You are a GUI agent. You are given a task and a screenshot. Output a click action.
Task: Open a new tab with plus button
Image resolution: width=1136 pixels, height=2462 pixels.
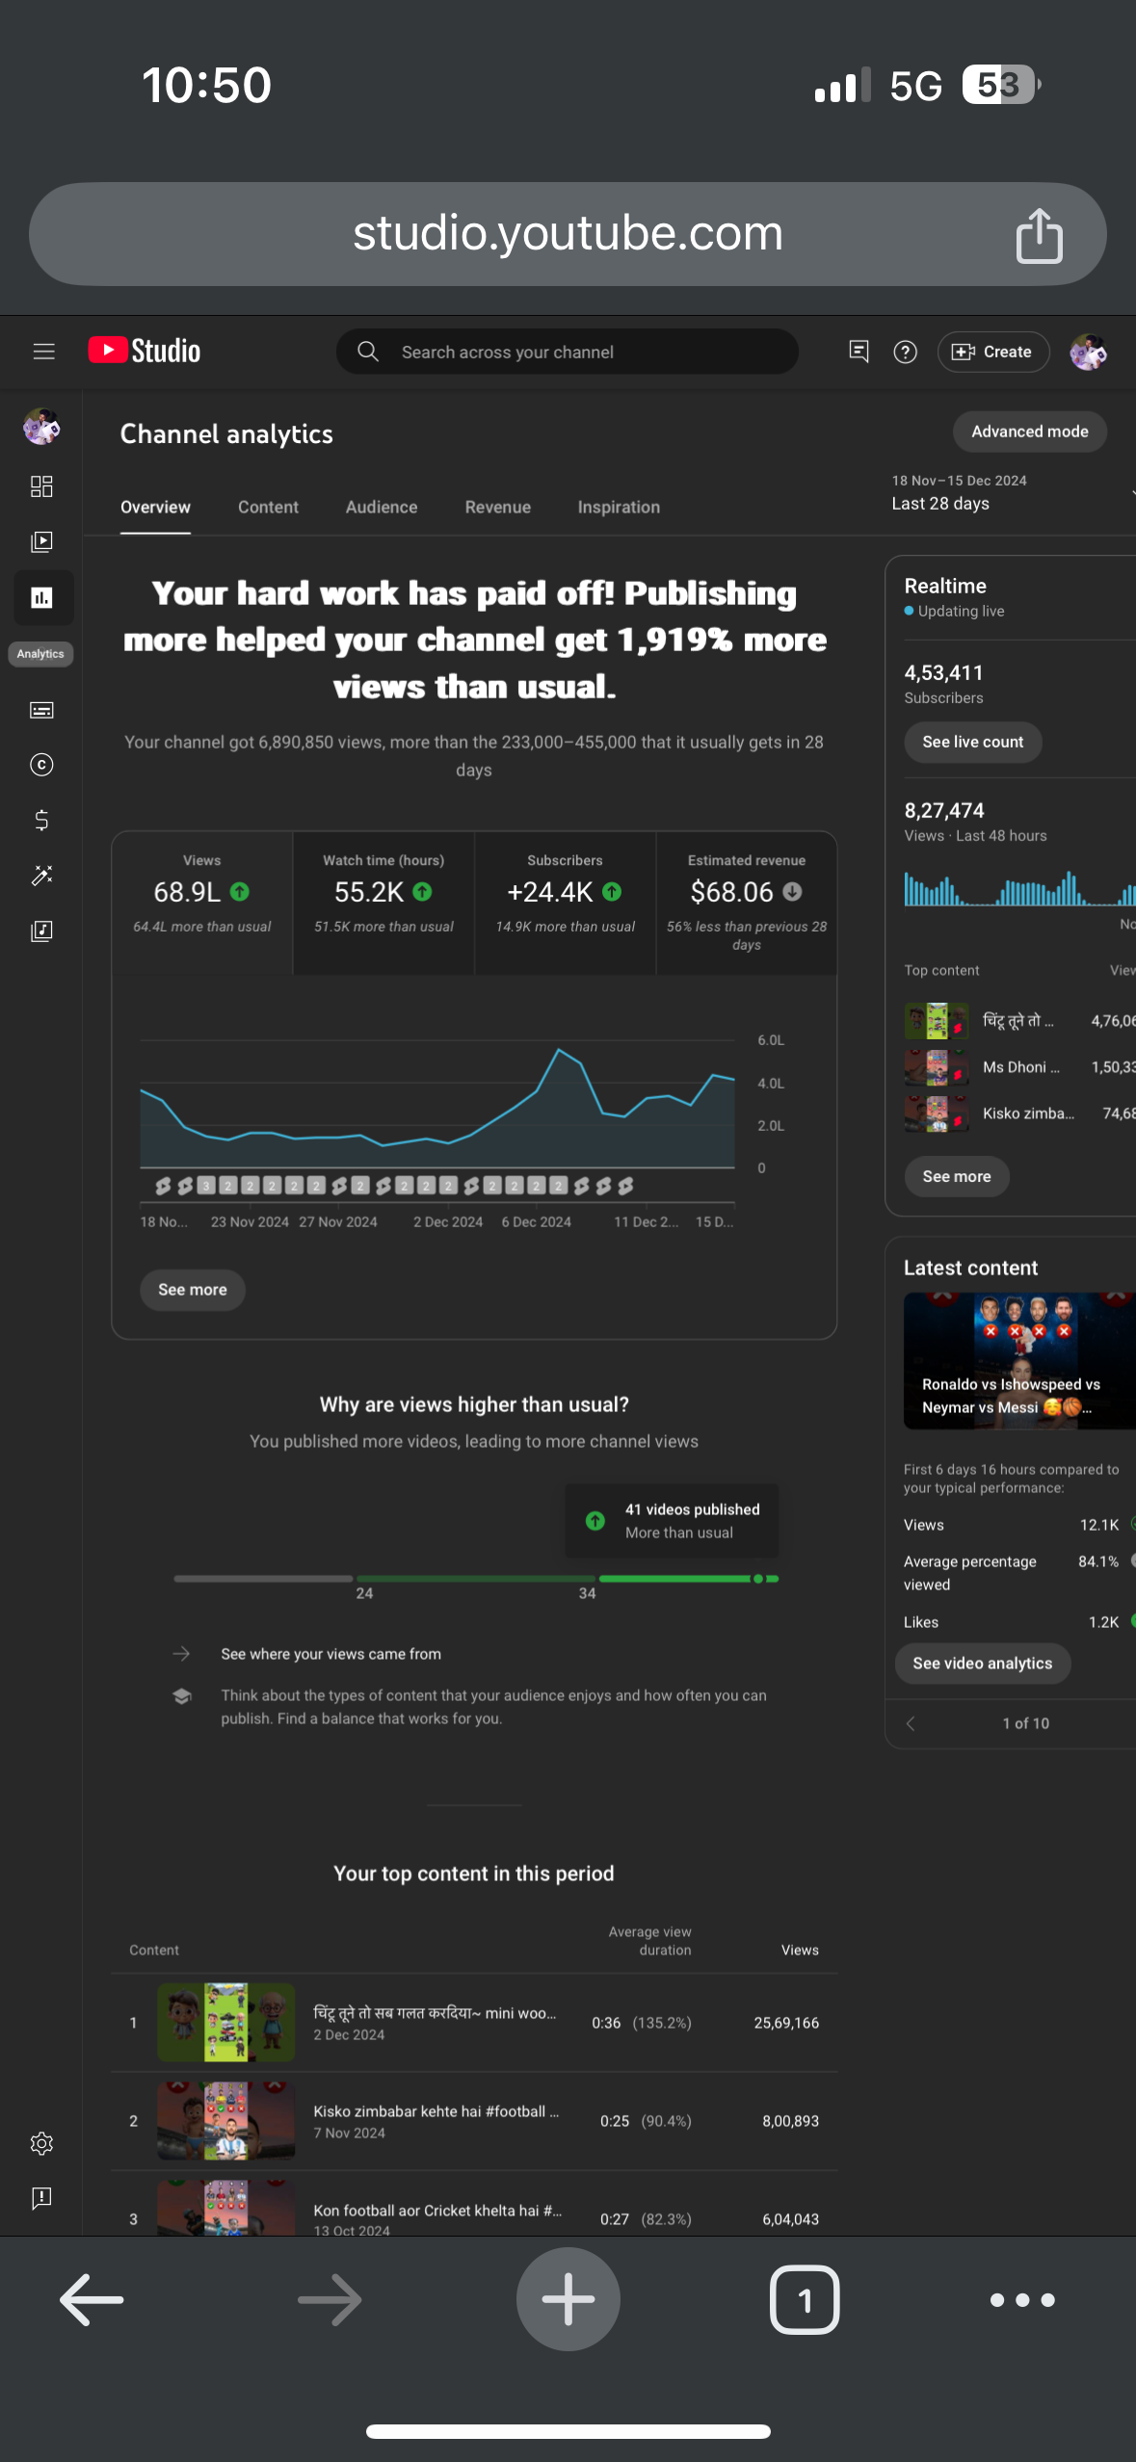point(568,2299)
